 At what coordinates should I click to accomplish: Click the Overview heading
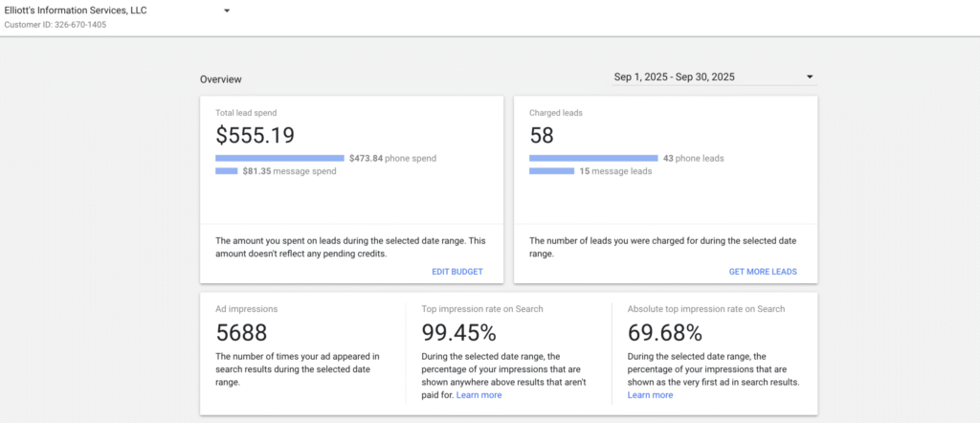(x=221, y=79)
